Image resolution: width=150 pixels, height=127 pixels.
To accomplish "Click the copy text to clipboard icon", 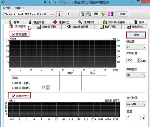I will [82, 14].
